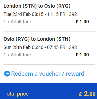Click the blue plus icon beside Redeem

[7, 74]
